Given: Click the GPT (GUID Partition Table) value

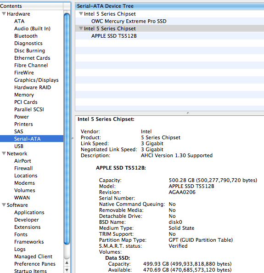Looking at the screenshot, I should tap(201, 240).
